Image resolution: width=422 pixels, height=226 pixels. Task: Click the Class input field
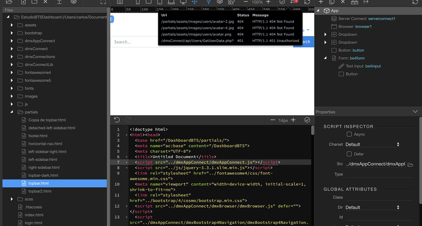[379, 197]
